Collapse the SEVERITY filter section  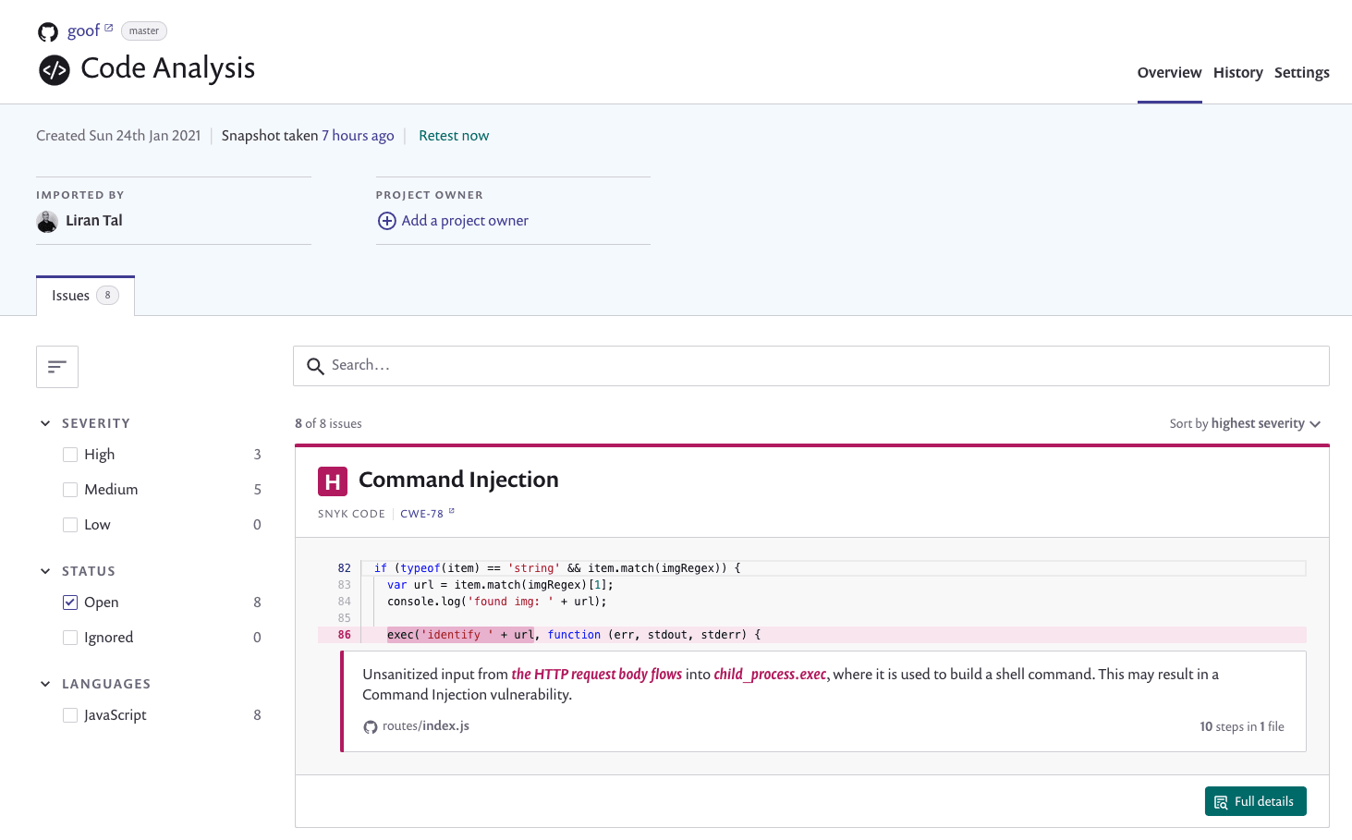point(45,422)
